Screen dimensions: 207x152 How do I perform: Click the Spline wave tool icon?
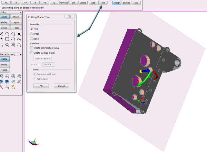pyautogui.click(x=19, y=39)
